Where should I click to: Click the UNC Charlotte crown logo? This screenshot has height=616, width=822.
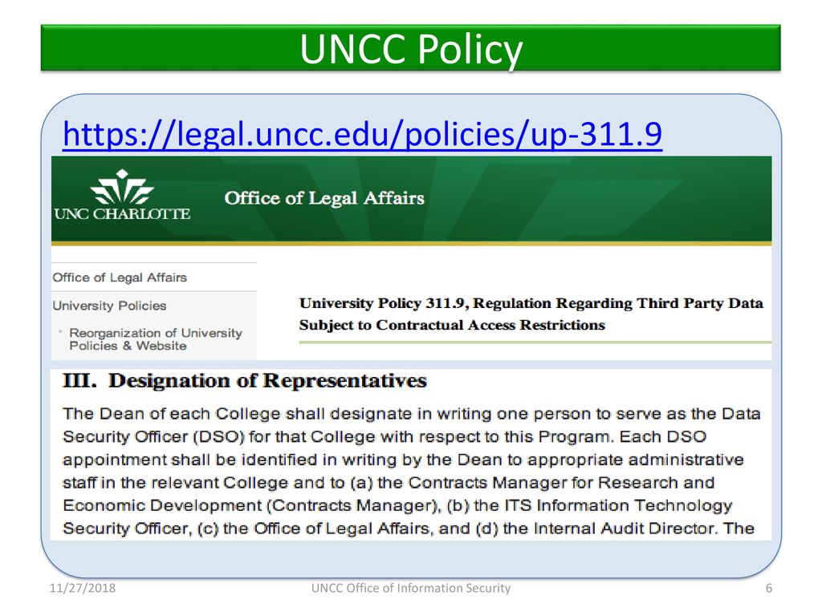pos(122,186)
